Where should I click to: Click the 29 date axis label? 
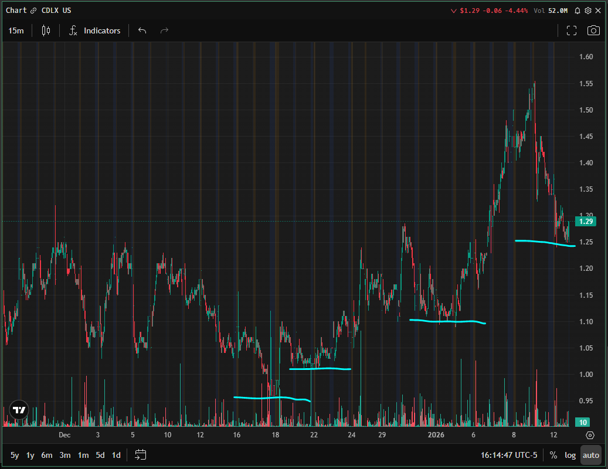tap(382, 435)
